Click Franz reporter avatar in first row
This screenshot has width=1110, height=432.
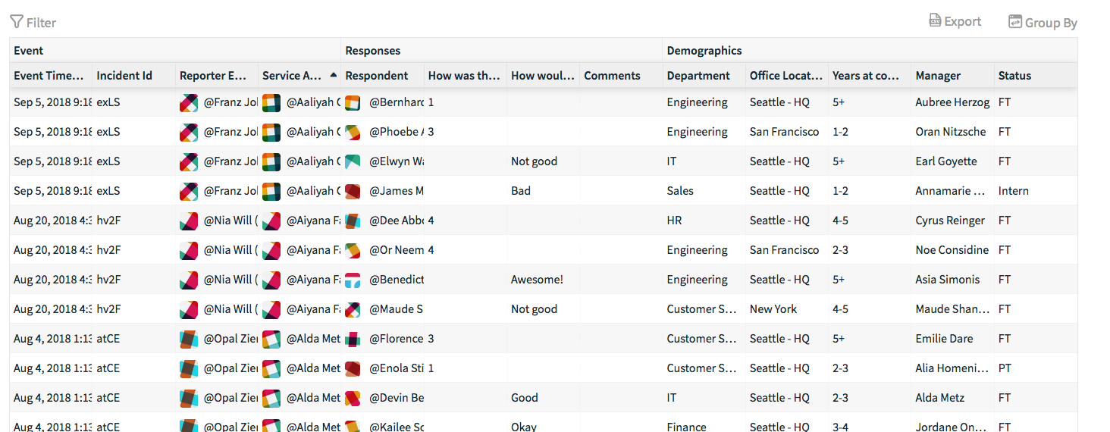[189, 102]
